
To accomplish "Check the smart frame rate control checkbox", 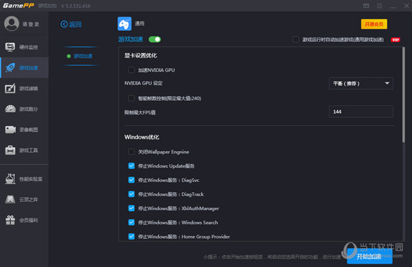I will point(131,98).
